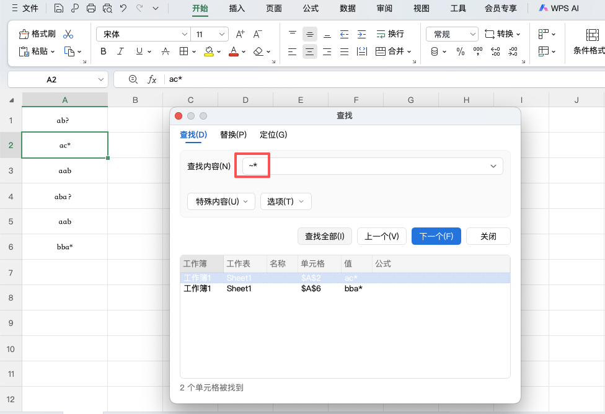
Task: Apply italic formatting
Action: pyautogui.click(x=120, y=50)
